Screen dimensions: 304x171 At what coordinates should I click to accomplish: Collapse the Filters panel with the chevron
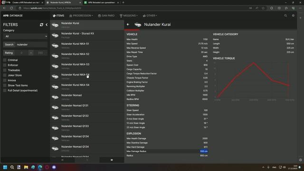[x=47, y=25]
